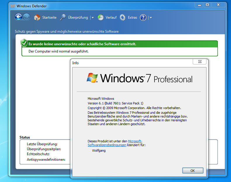The width and height of the screenshot is (231, 182).
Task: Click the 'Echtzeitschutz:' status label
Action: 38,154
